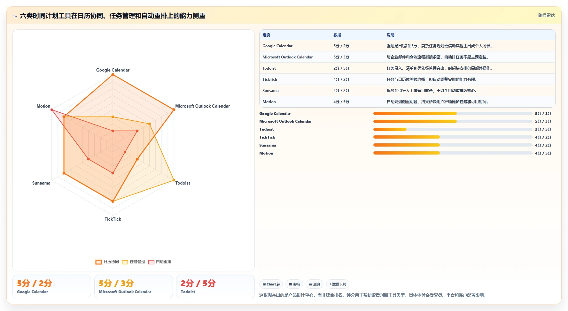
Task: Click the Sunsama axis label on radar chart
Action: click(x=41, y=183)
